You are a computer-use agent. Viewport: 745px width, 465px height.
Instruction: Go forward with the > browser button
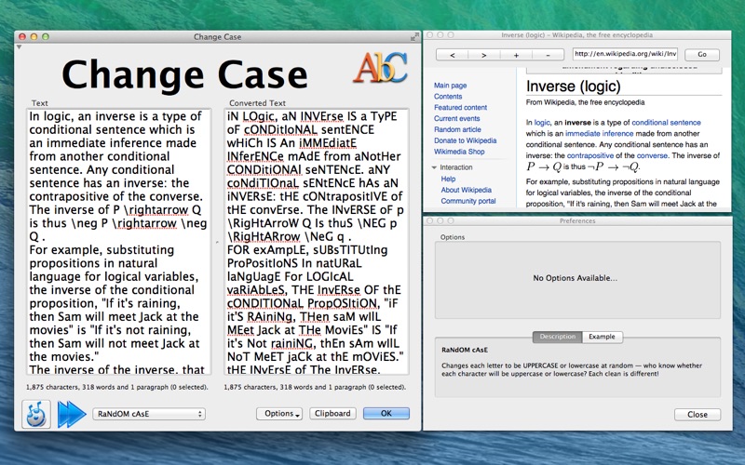click(483, 55)
